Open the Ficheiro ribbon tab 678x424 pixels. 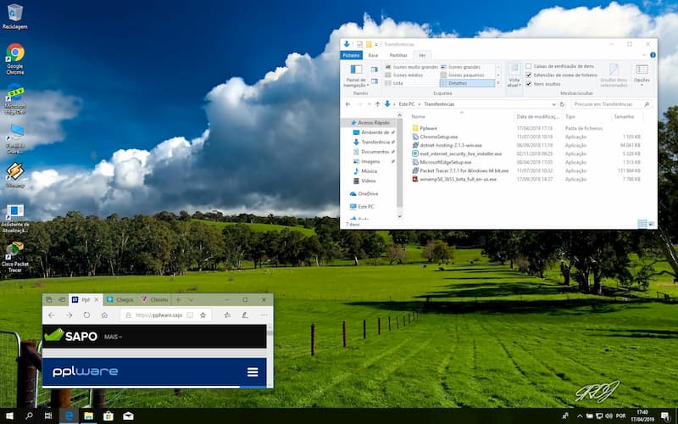coord(351,55)
